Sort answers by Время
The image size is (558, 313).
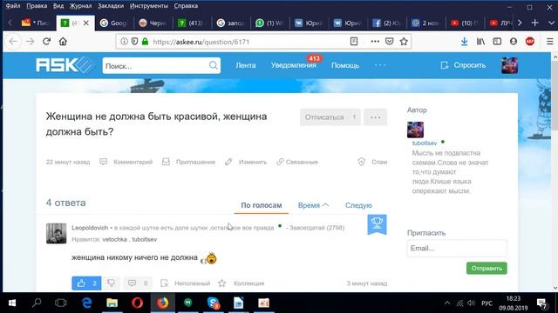click(313, 205)
